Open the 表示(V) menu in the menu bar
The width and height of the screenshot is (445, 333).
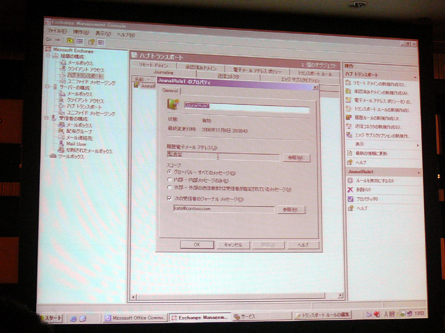click(103, 33)
